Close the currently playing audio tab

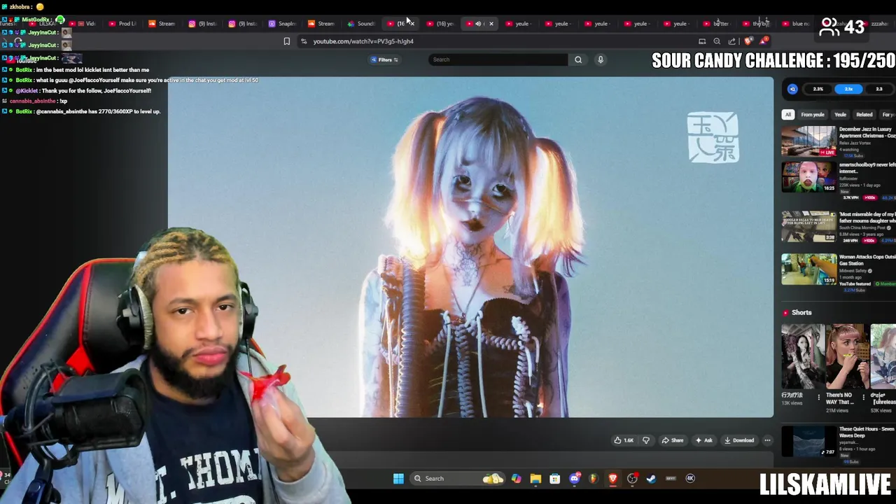[491, 24]
